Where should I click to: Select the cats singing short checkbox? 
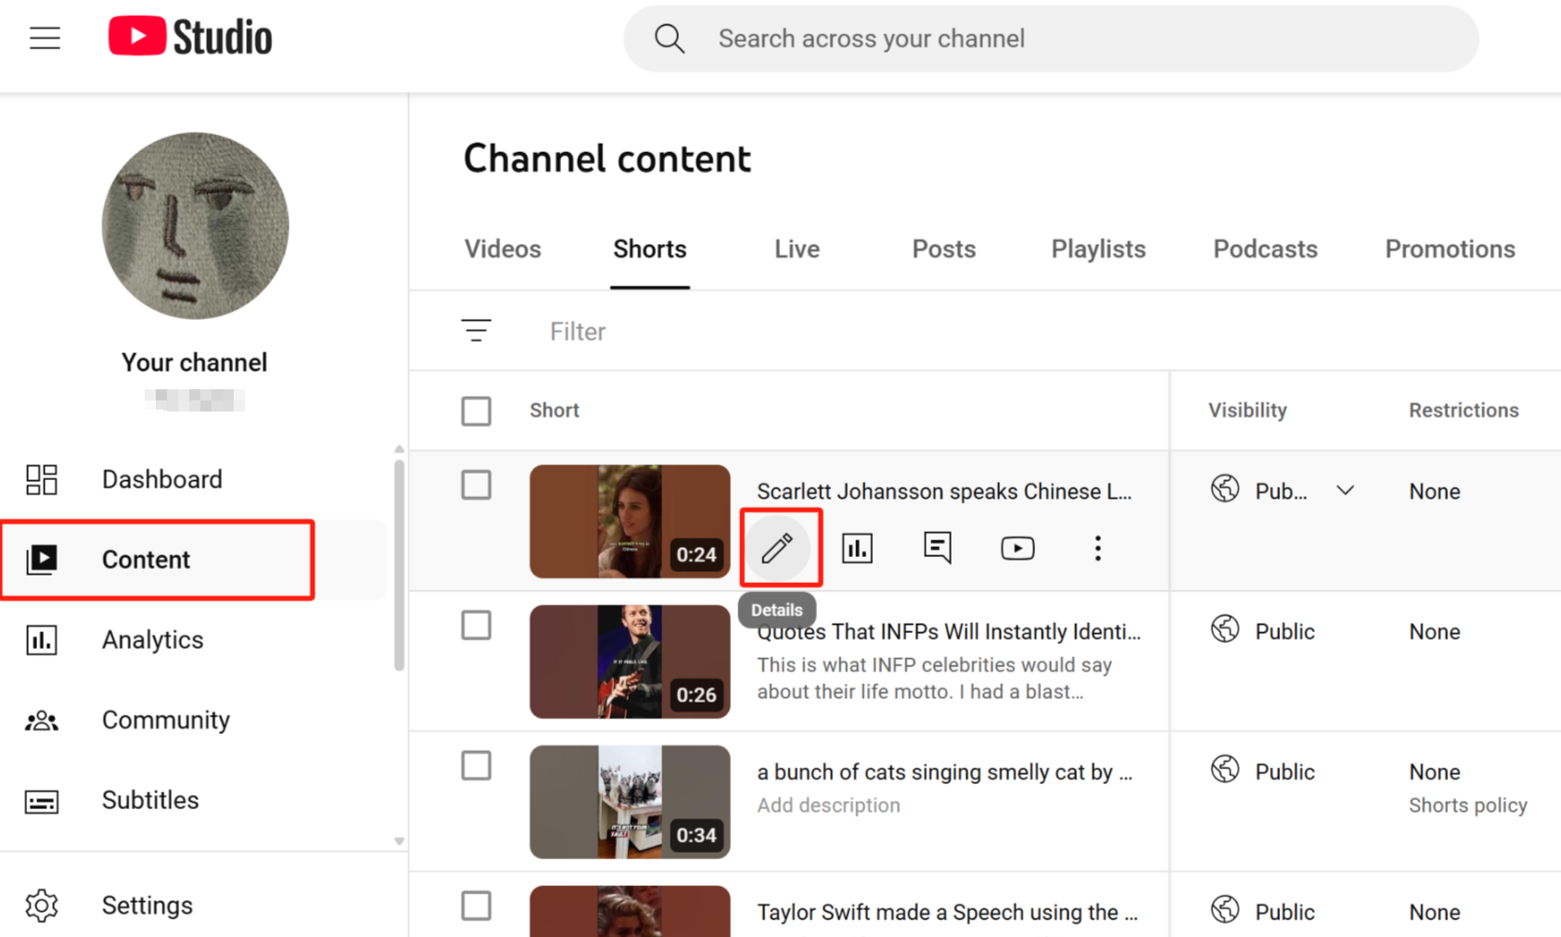(477, 766)
